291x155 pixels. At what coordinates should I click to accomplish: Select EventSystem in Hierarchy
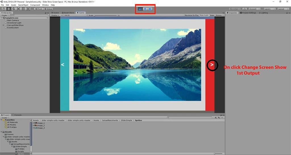[13, 28]
